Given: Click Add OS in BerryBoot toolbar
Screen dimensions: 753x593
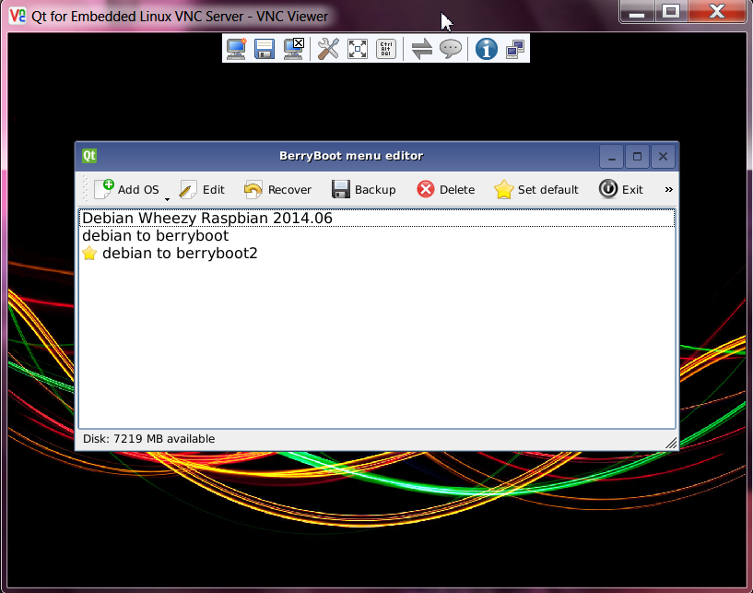Looking at the screenshot, I should (127, 190).
